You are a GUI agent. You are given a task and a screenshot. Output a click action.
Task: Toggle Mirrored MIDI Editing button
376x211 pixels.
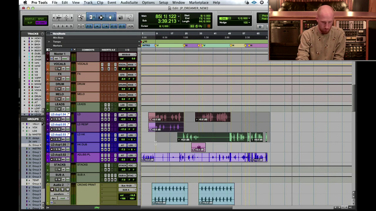97,26
